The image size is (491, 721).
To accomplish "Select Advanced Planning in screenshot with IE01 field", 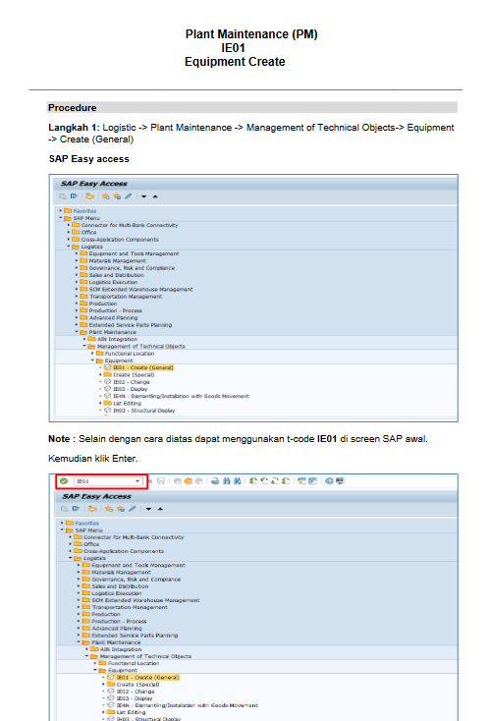I will [117, 628].
